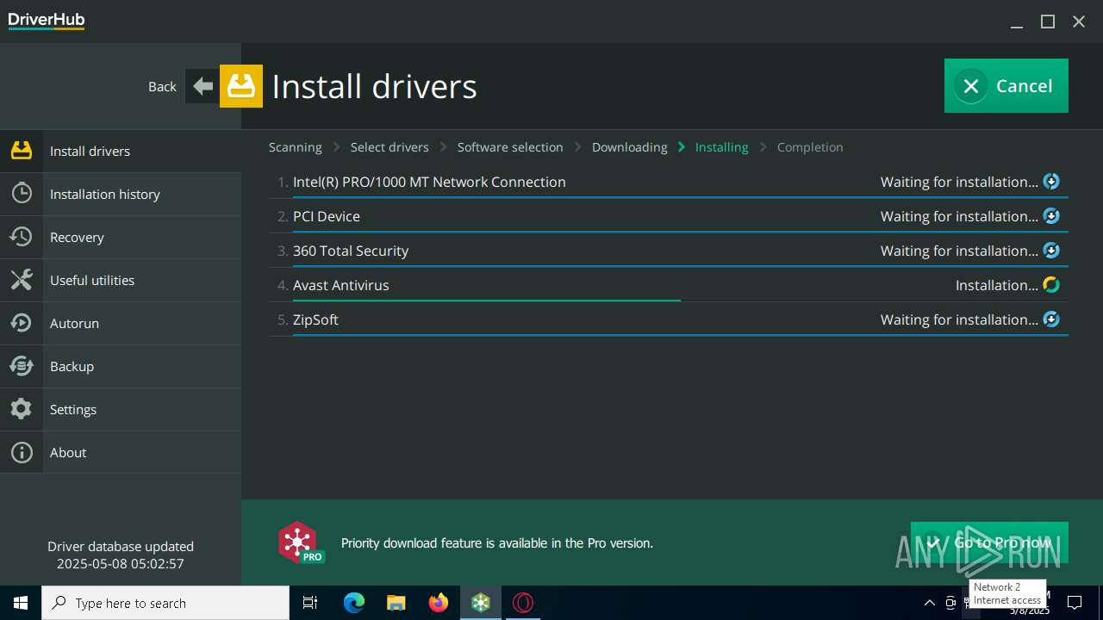Select the PCI Device entry
The height and width of the screenshot is (620, 1103).
(x=669, y=216)
